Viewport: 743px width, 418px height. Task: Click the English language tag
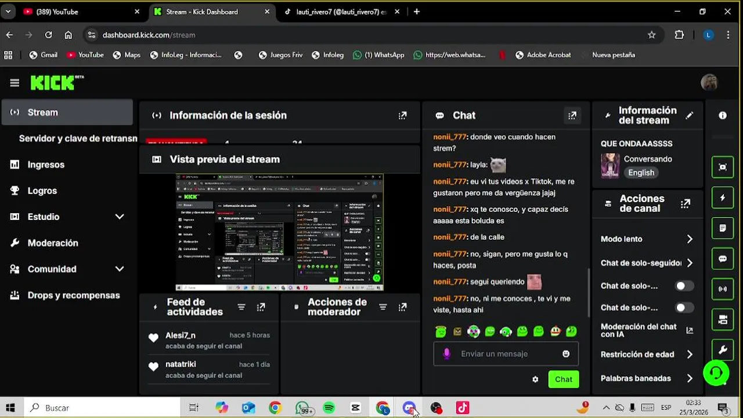[x=641, y=172]
